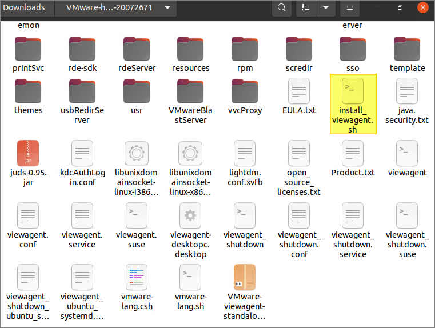Open the hamburger main menu
Viewport: 435px width, 328px height.
coord(350,8)
